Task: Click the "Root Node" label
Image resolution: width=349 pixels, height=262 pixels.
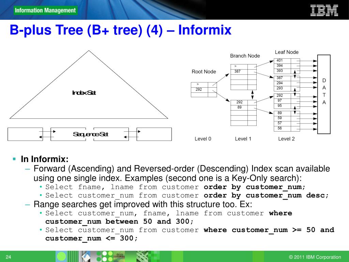Action: point(204,72)
